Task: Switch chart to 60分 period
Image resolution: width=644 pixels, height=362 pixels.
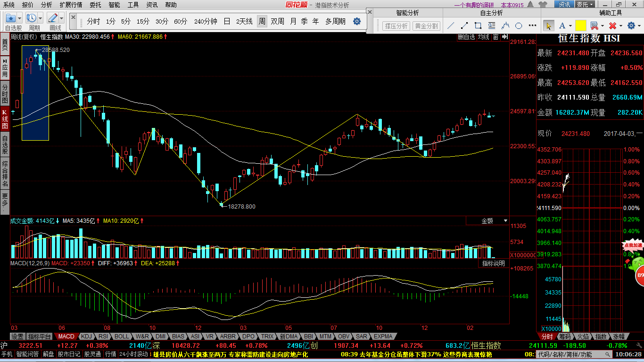Action: point(180,22)
